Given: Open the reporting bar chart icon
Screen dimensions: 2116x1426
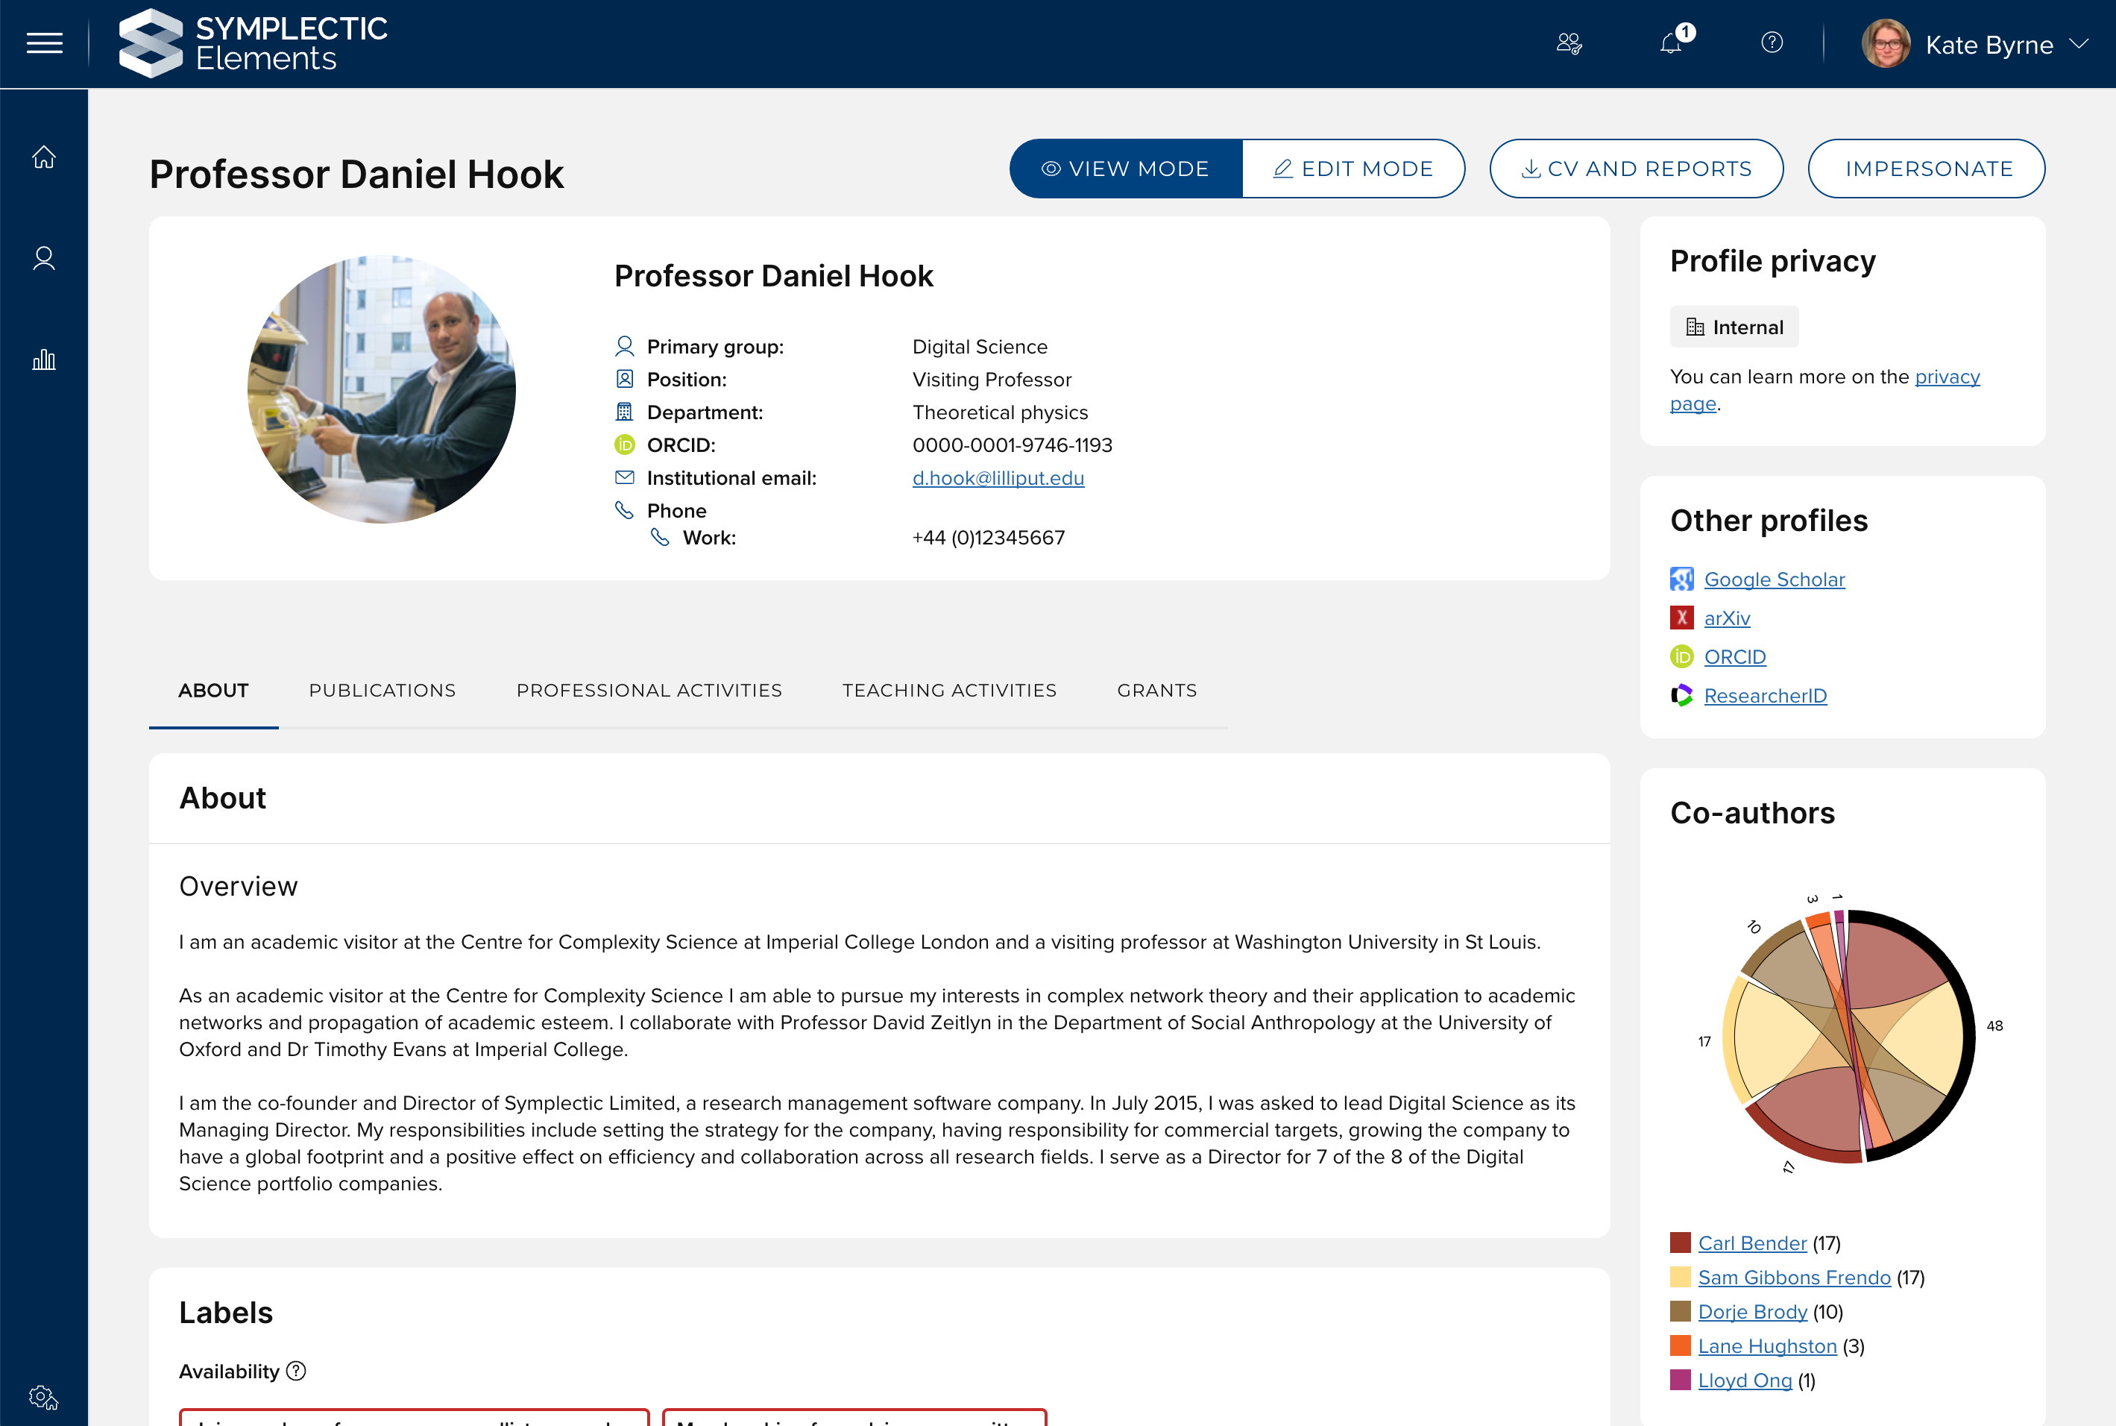Looking at the screenshot, I should 44,360.
